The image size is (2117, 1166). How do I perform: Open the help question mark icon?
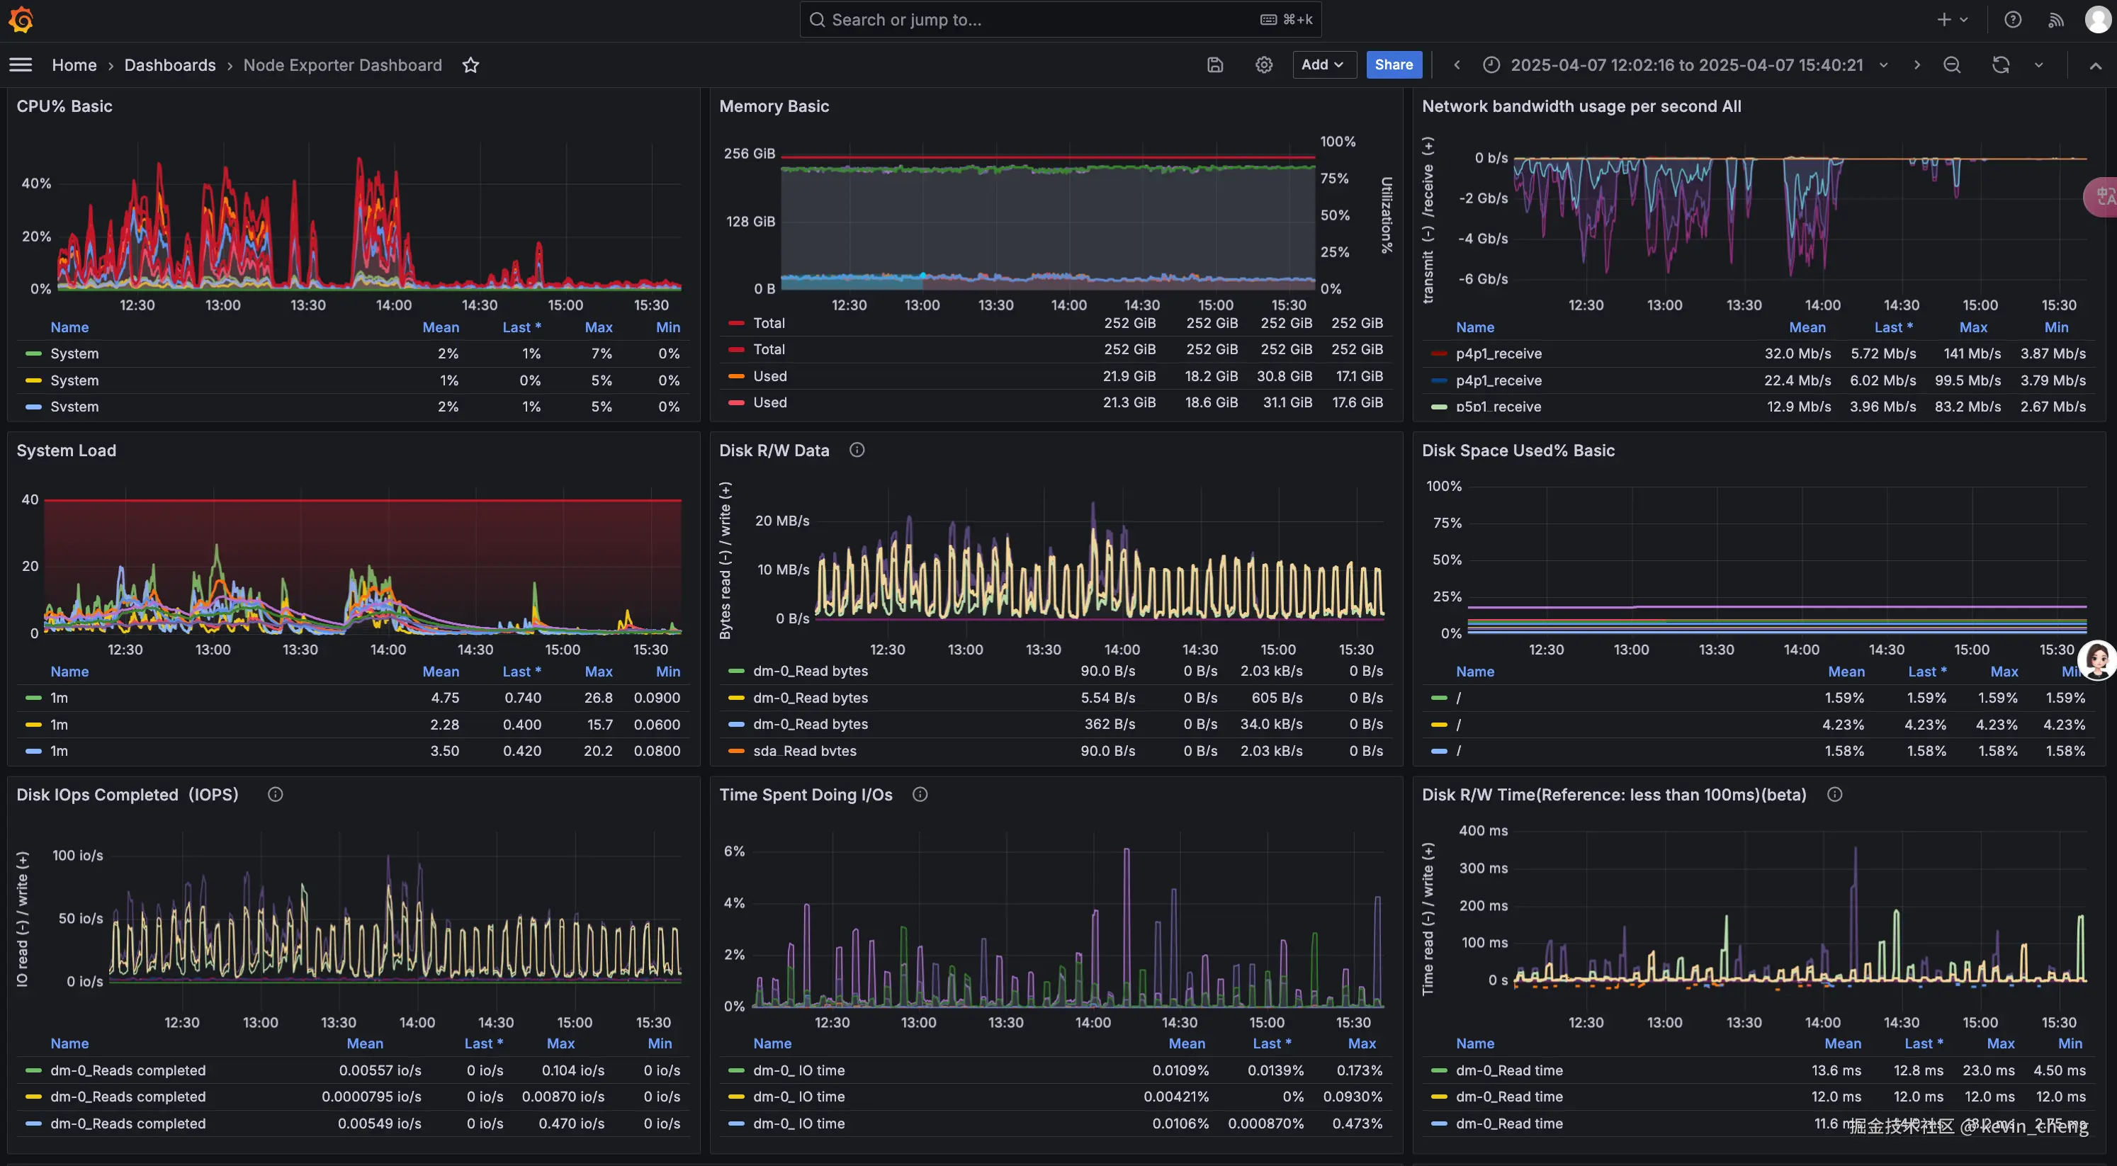click(2013, 20)
